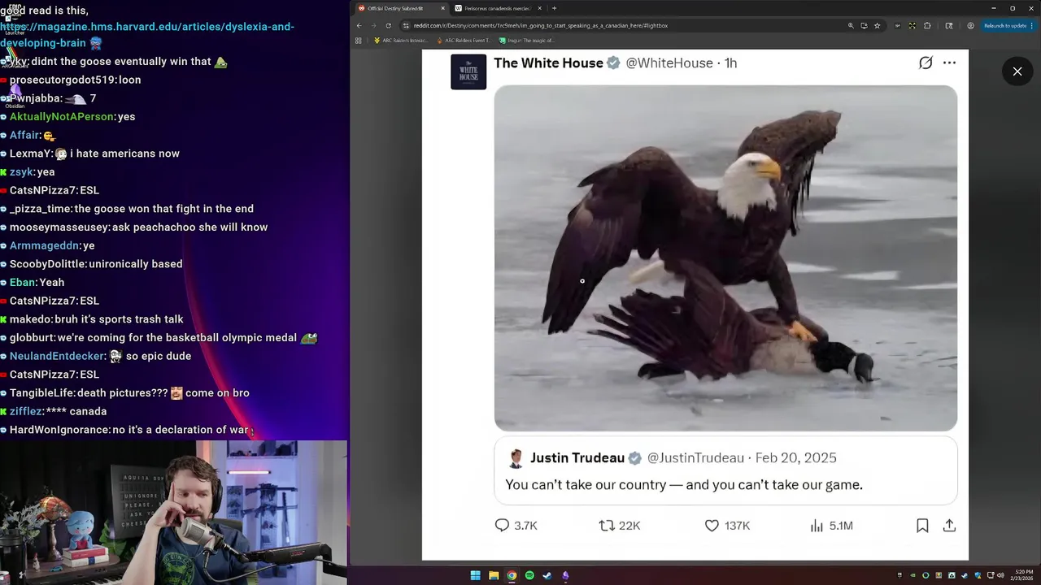This screenshot has width=1041, height=585.
Task: Open the @WhiteHouse handle link
Action: coord(669,63)
